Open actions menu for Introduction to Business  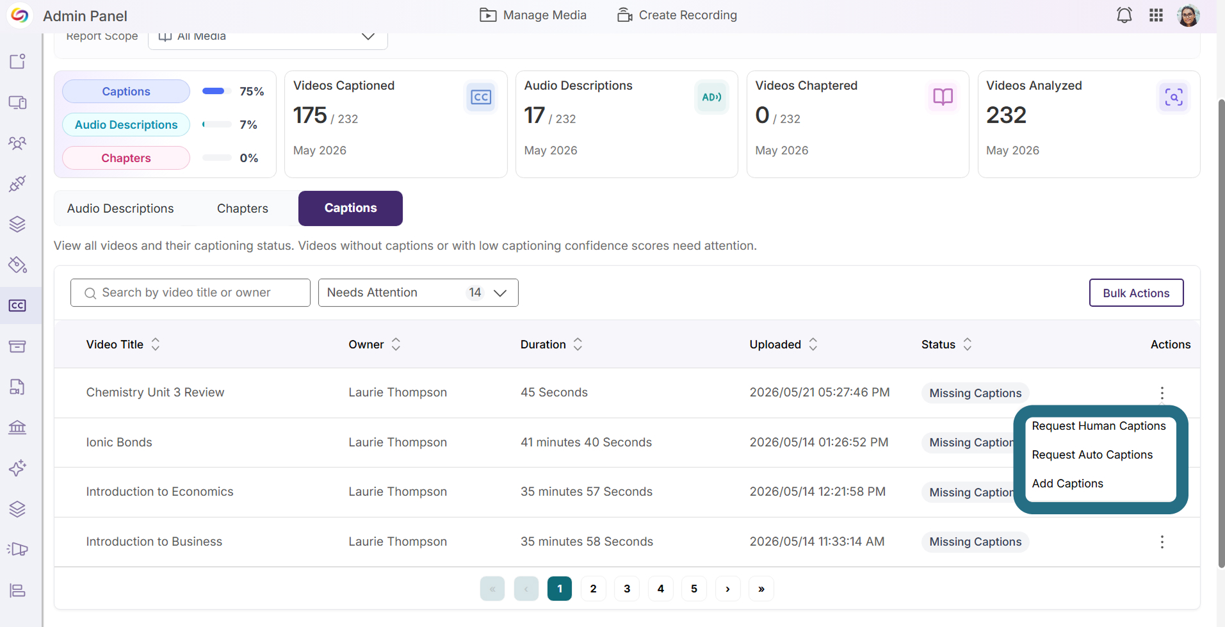pyautogui.click(x=1162, y=542)
